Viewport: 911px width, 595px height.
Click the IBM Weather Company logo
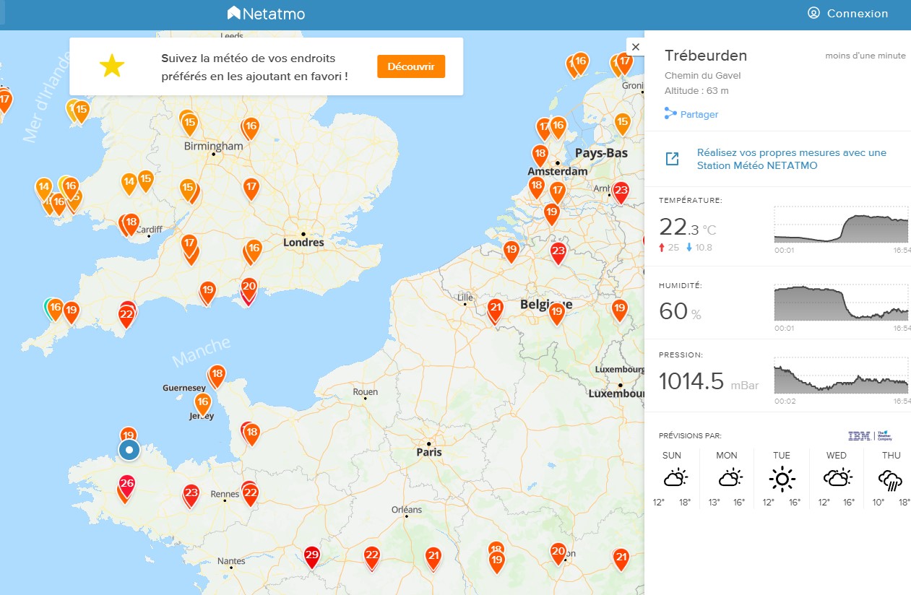[x=870, y=435]
